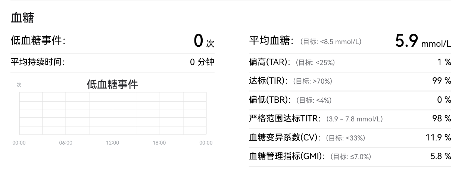Viewport: 474px width, 192px height.
Task: Click inside the hypoglycemia events chart grid
Action: pyautogui.click(x=112, y=114)
